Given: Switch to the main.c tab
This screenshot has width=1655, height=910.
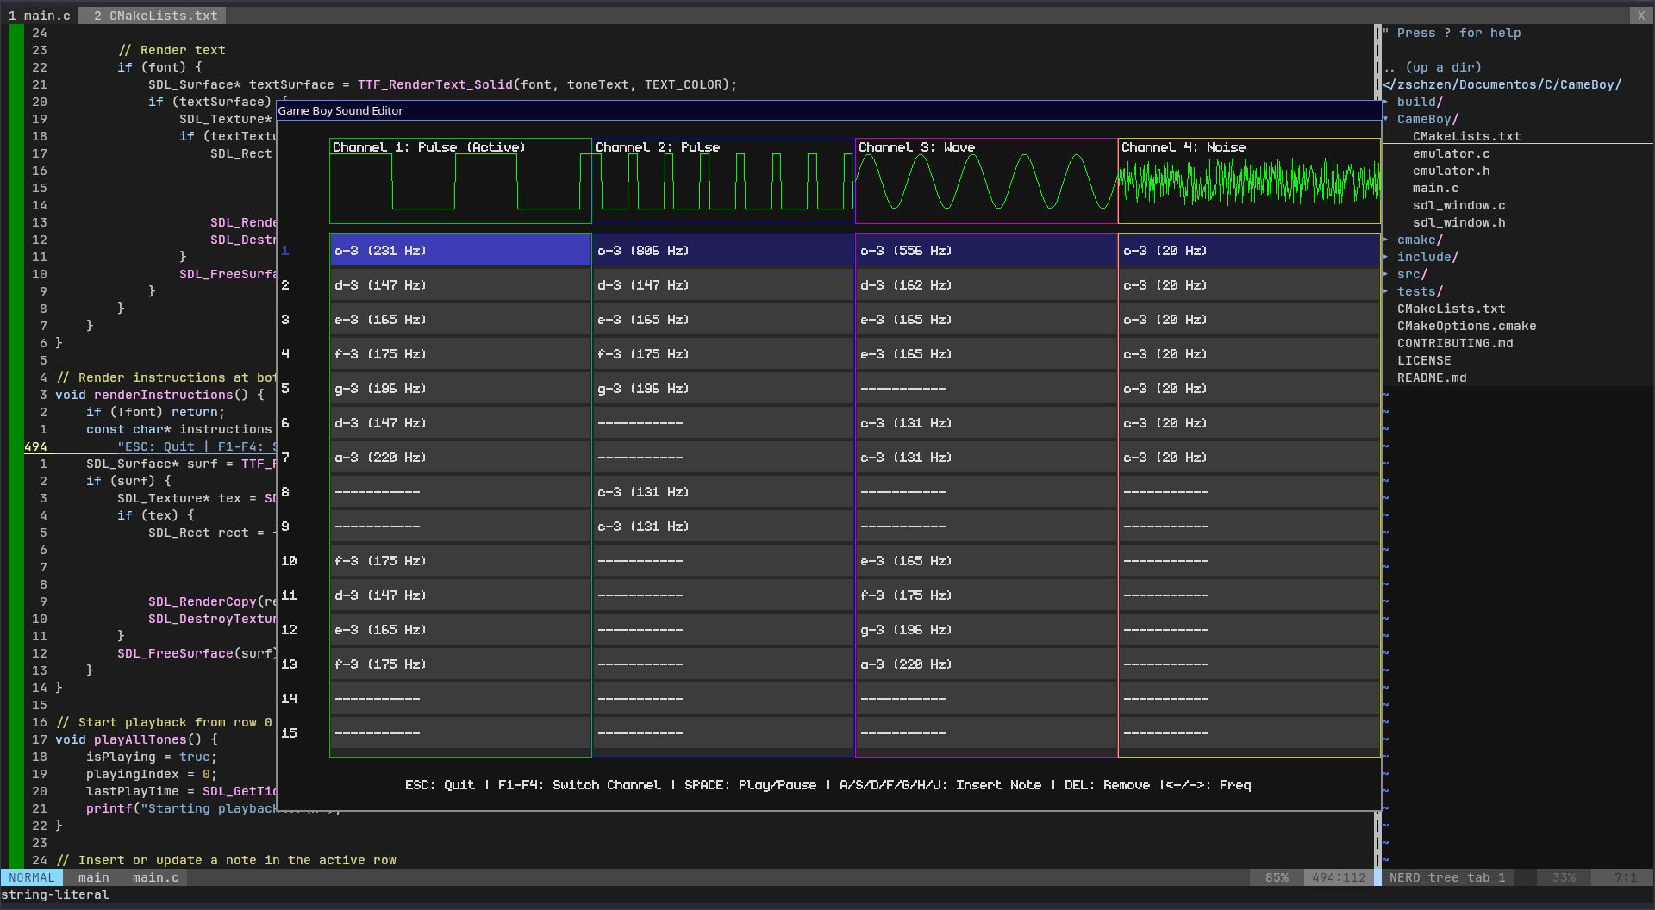Looking at the screenshot, I should click(39, 16).
